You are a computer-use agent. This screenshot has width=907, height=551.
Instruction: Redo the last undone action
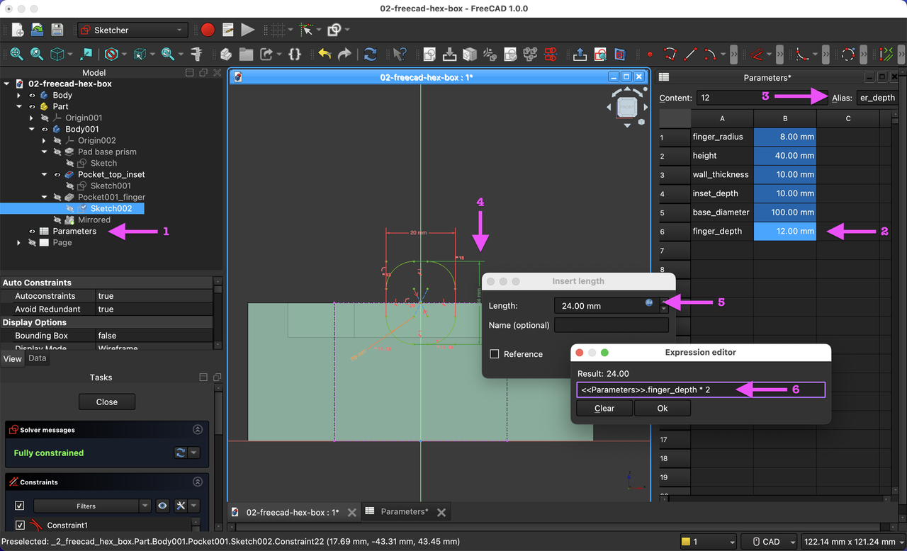[345, 54]
